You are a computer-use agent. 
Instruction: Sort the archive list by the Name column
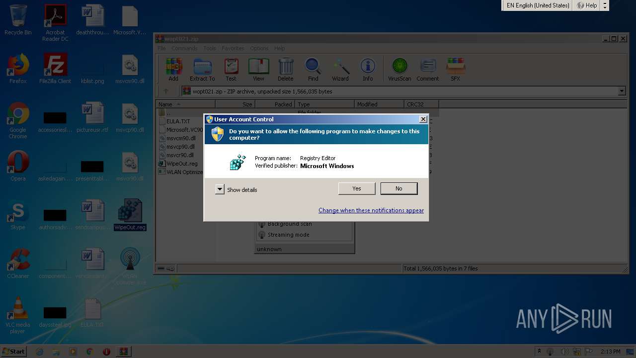[186, 104]
